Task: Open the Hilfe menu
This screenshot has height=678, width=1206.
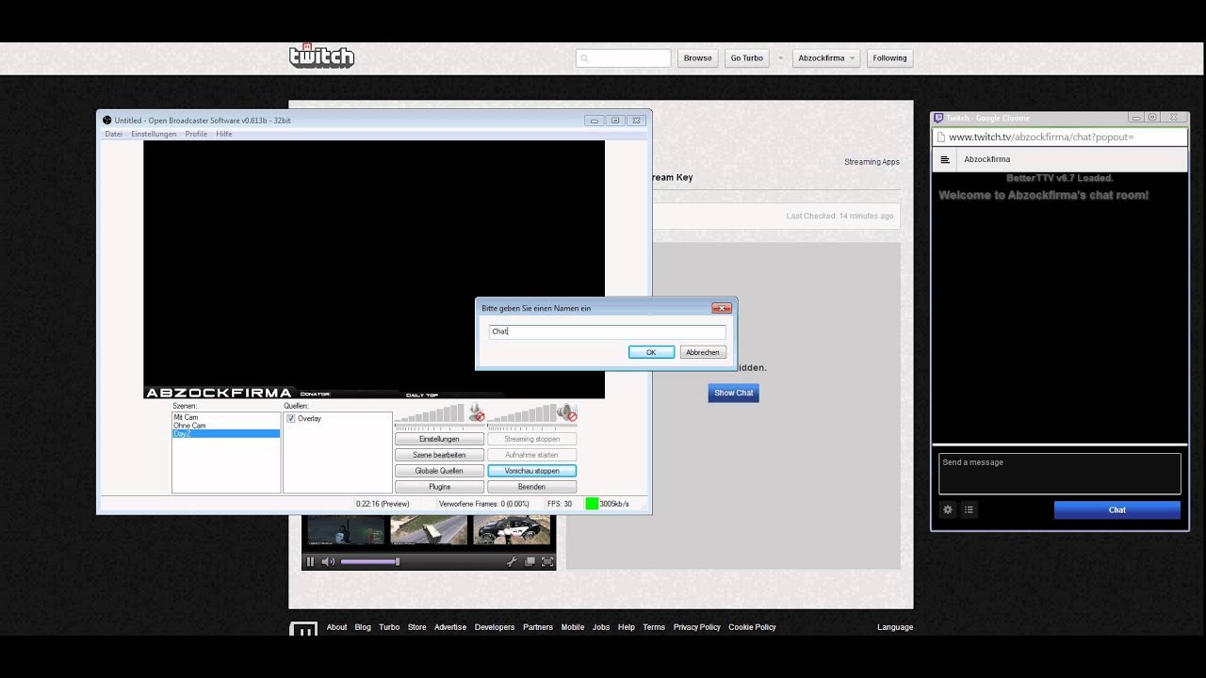Action: point(224,134)
